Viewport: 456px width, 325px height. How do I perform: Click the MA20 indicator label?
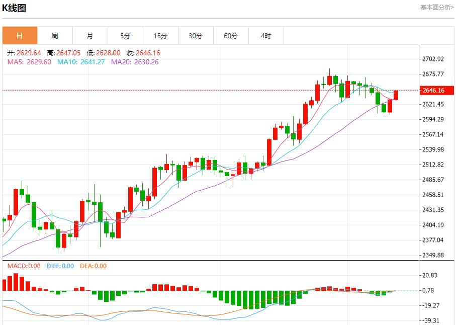click(x=135, y=62)
